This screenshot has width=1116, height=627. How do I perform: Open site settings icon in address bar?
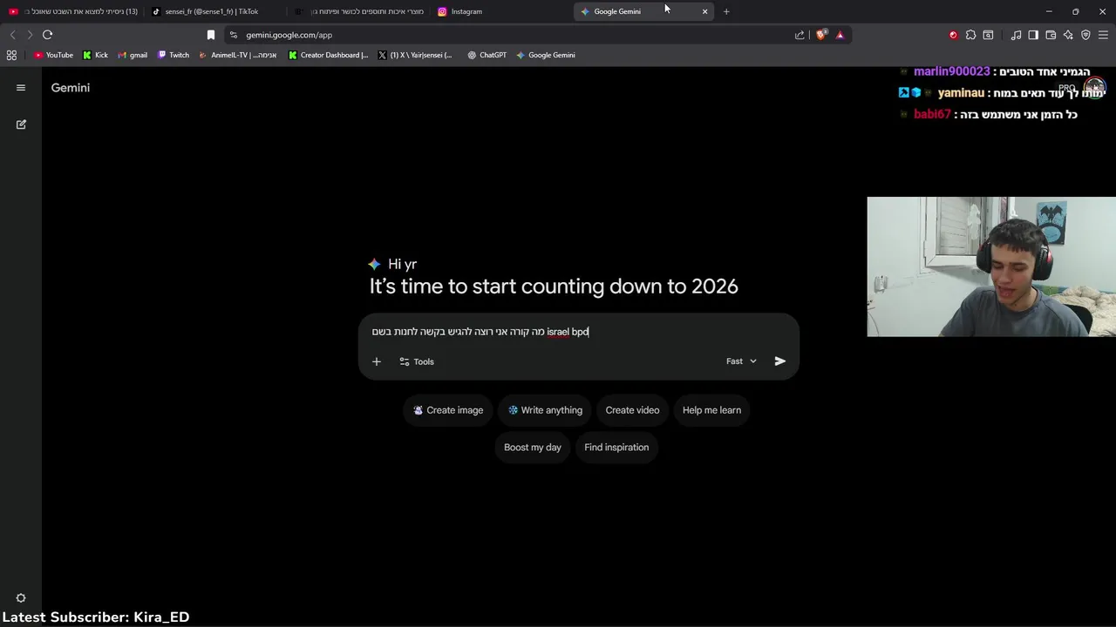pos(233,35)
